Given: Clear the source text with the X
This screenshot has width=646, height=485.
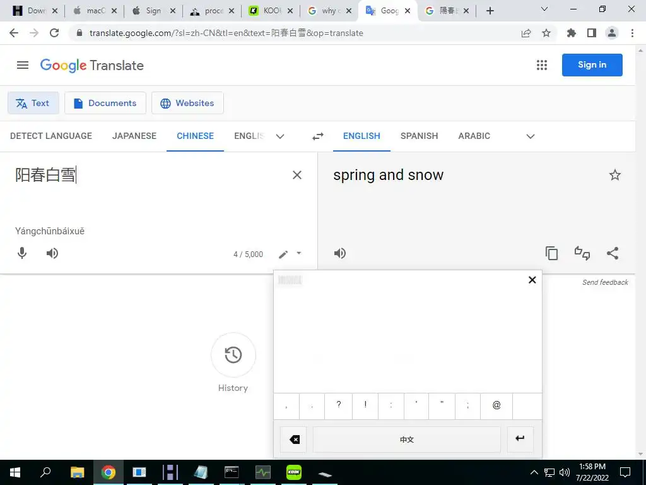Looking at the screenshot, I should coord(297,175).
